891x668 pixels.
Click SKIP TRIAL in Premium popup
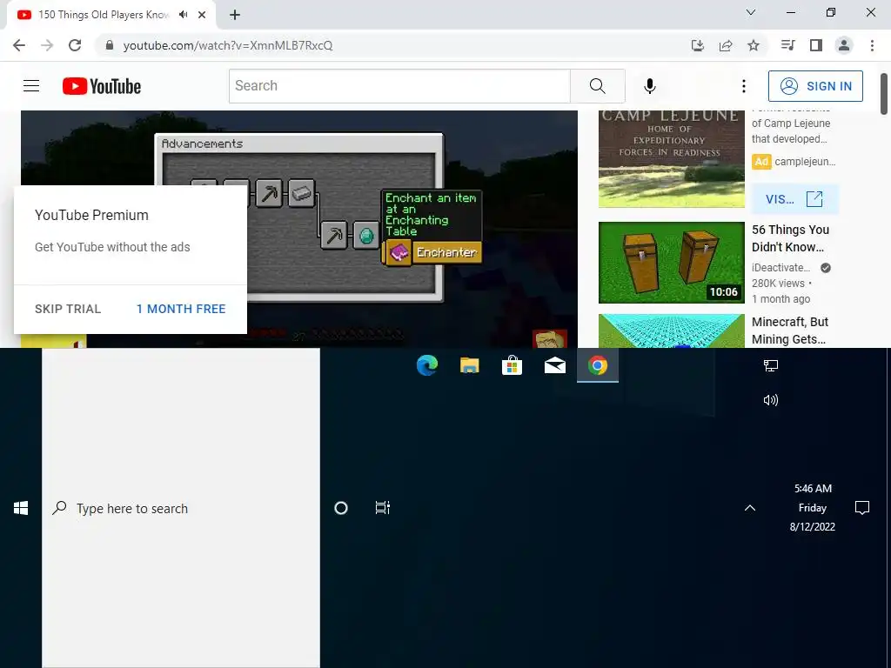[x=68, y=309]
